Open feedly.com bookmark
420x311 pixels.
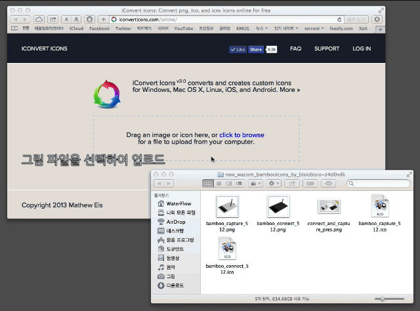tap(341, 28)
